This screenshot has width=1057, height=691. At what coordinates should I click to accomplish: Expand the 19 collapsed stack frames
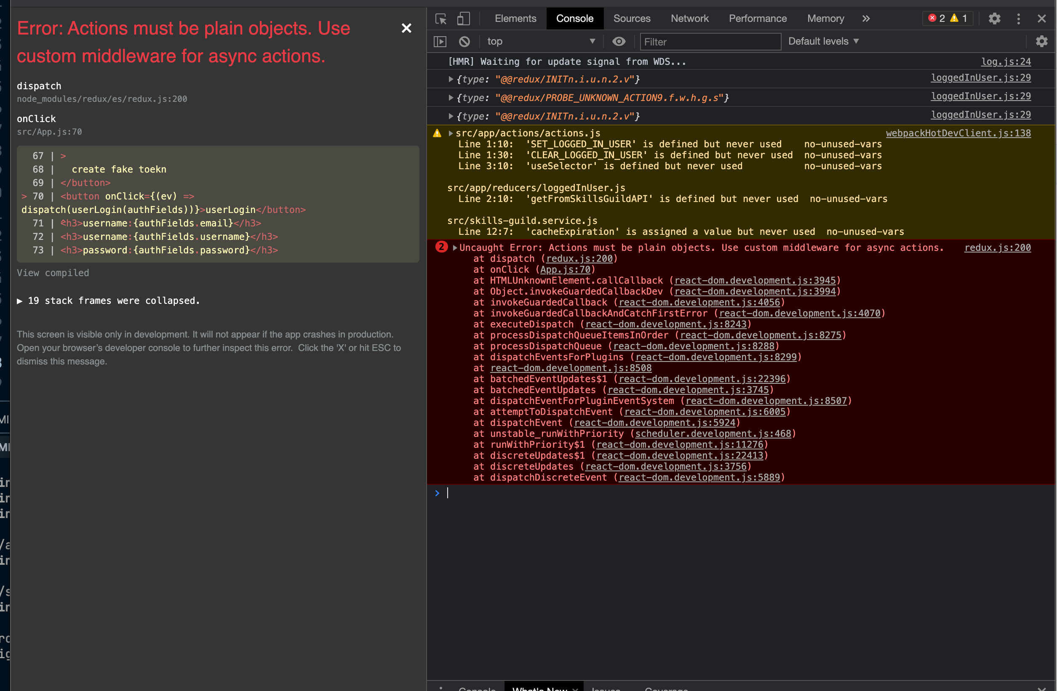[x=108, y=300]
